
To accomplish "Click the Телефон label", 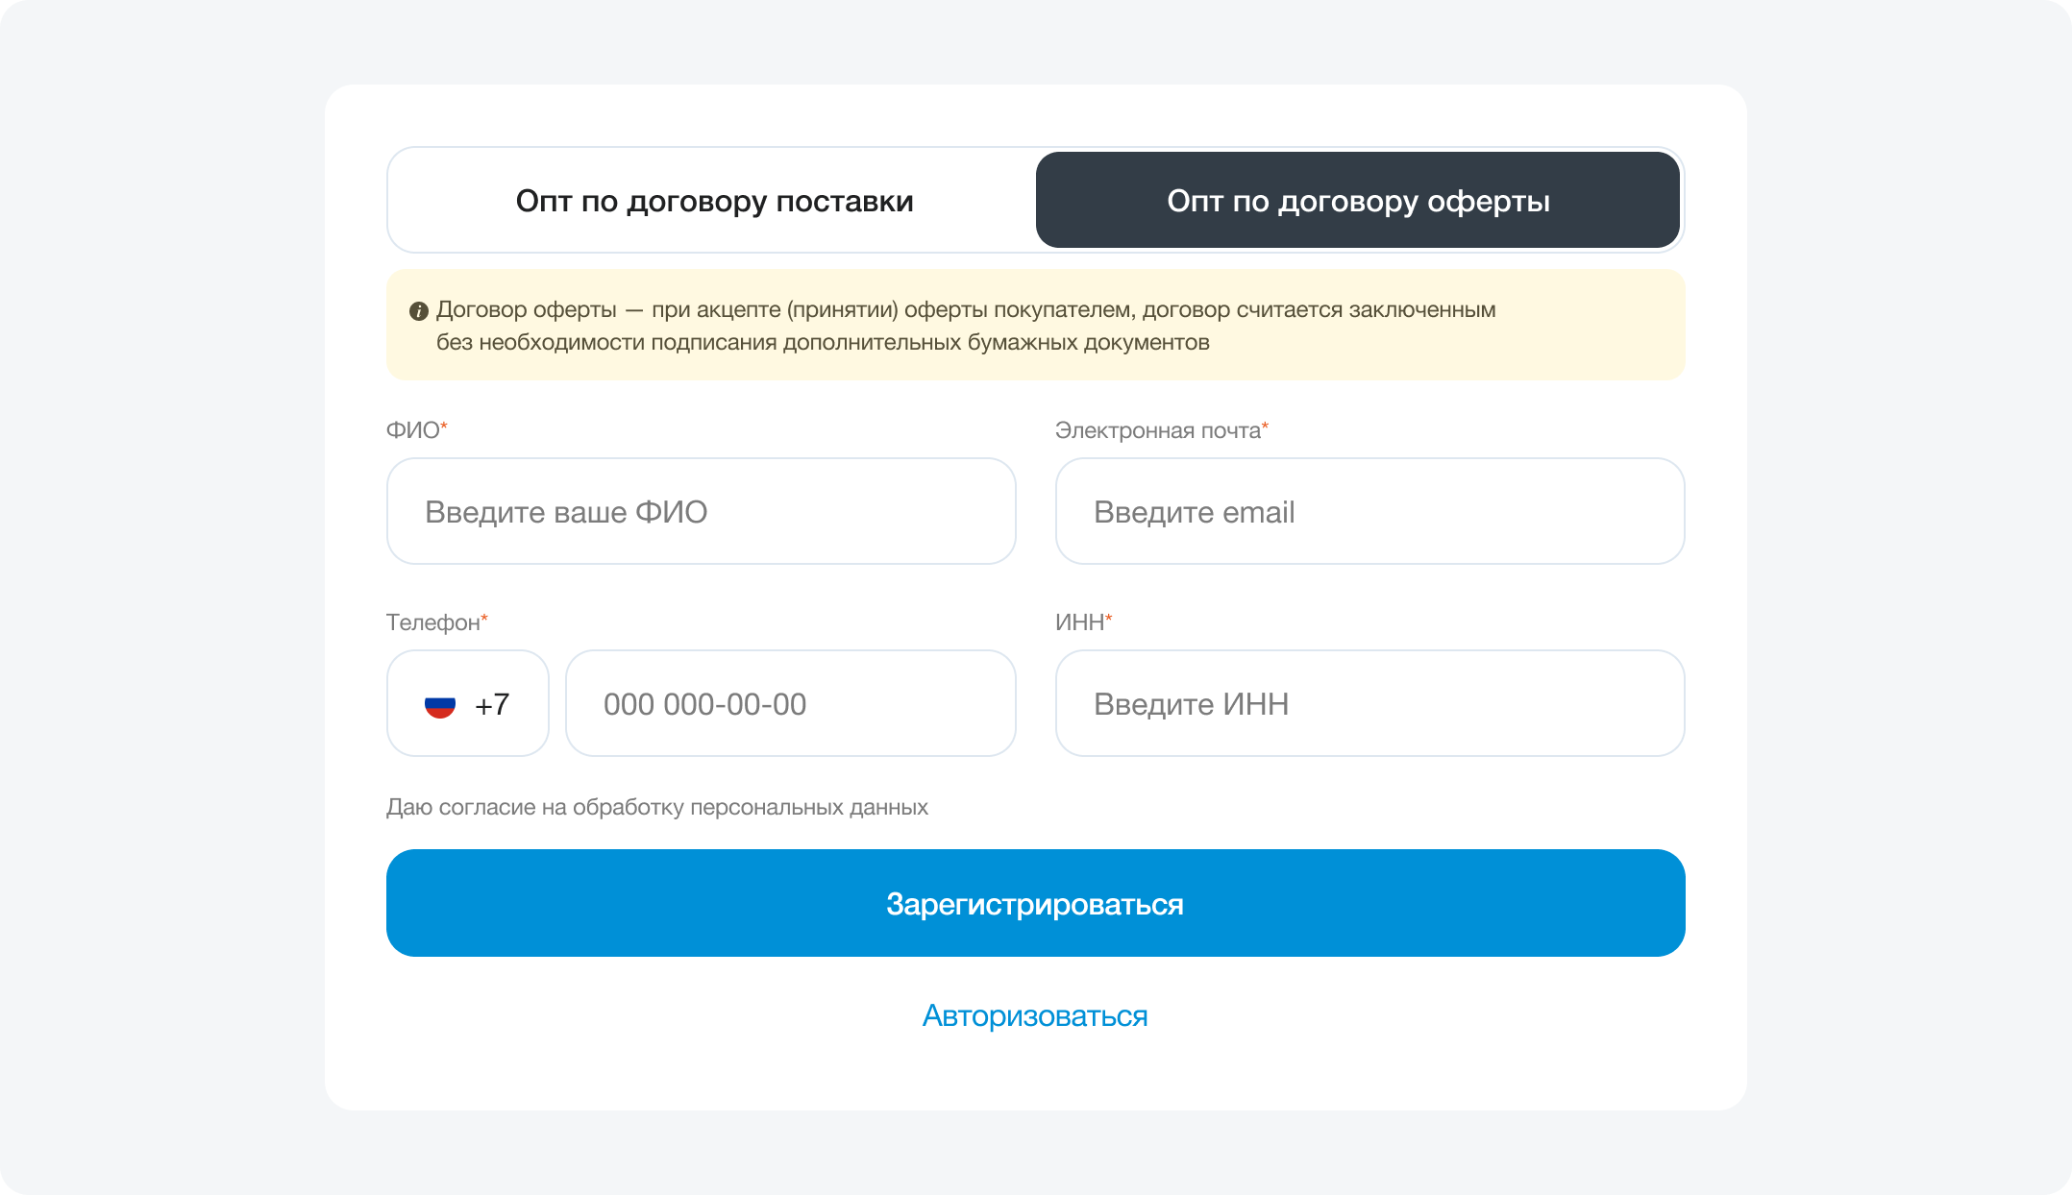I will (x=436, y=622).
